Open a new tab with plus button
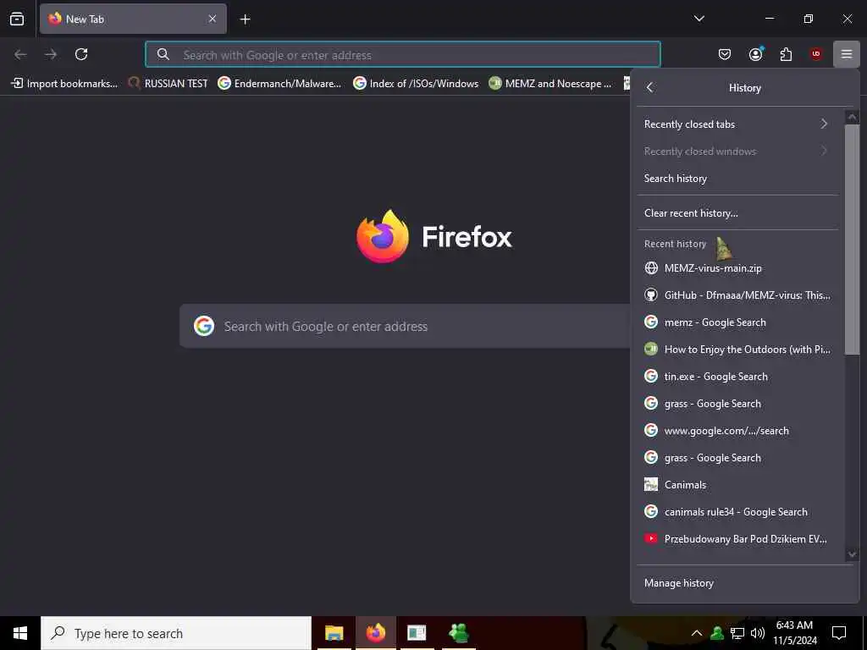The image size is (867, 650). (245, 19)
